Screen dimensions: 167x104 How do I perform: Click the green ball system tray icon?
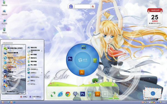coord(152,102)
